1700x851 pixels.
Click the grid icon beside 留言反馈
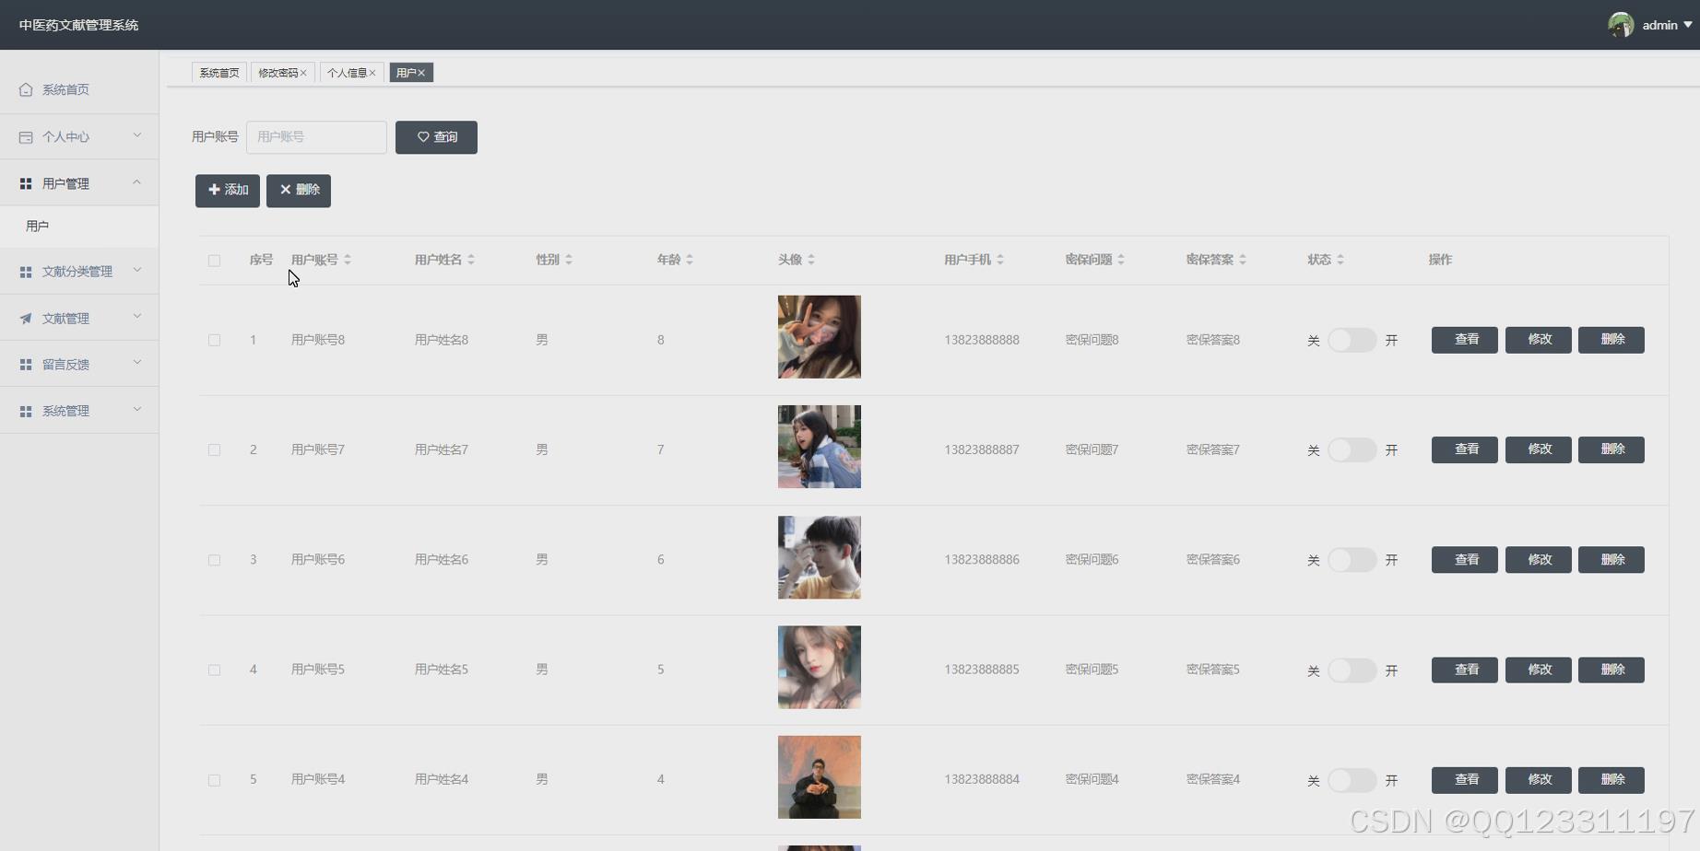tap(26, 365)
